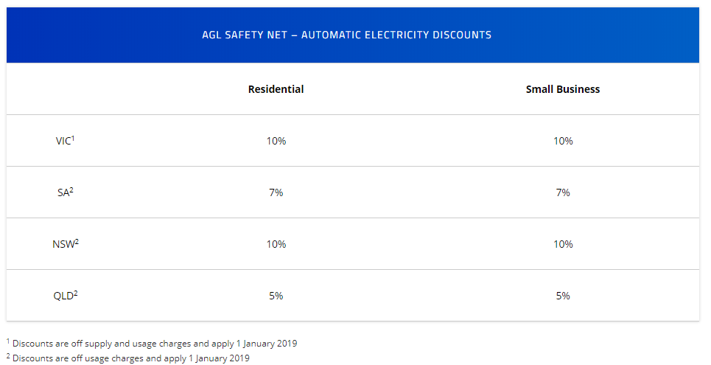The width and height of the screenshot is (711, 365).
Task: Click the superscript 1 beside VIC
Action: (73, 138)
